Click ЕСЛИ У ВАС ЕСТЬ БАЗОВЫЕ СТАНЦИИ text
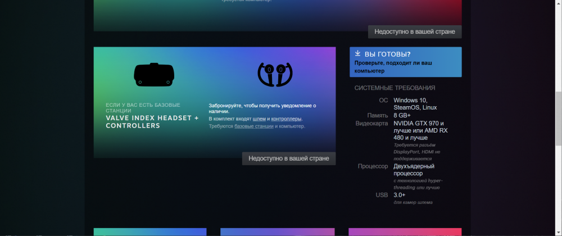The image size is (562, 236). [143, 107]
